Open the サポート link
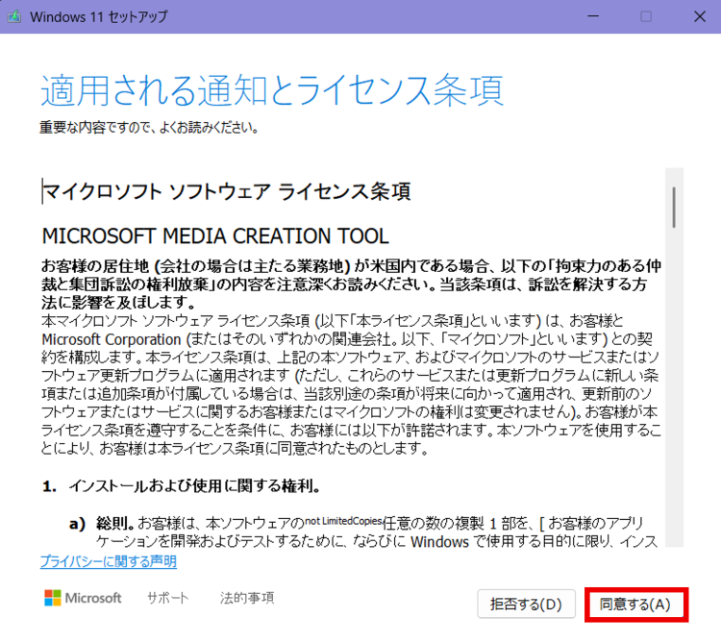This screenshot has height=643, width=721. [x=168, y=598]
